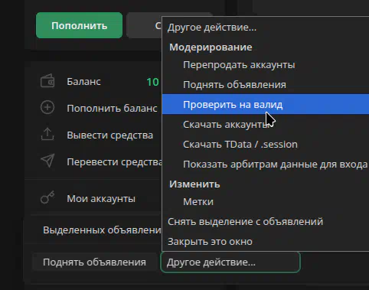Choose Перепродать аккаунты from the dropdown list

(x=266, y=65)
